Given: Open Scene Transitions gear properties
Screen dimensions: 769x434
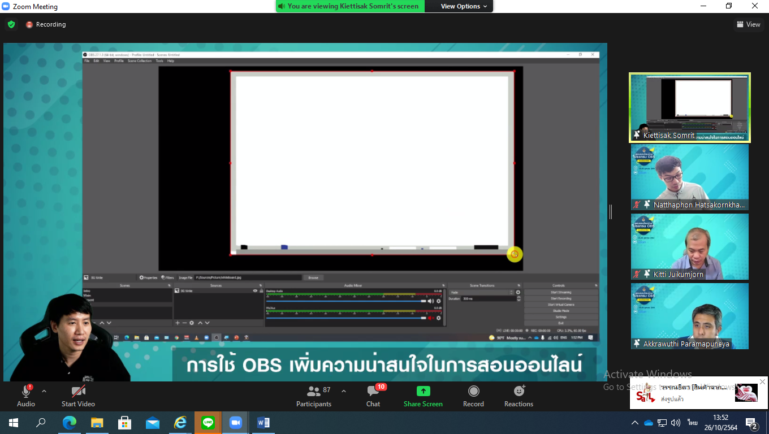Looking at the screenshot, I should click(518, 292).
